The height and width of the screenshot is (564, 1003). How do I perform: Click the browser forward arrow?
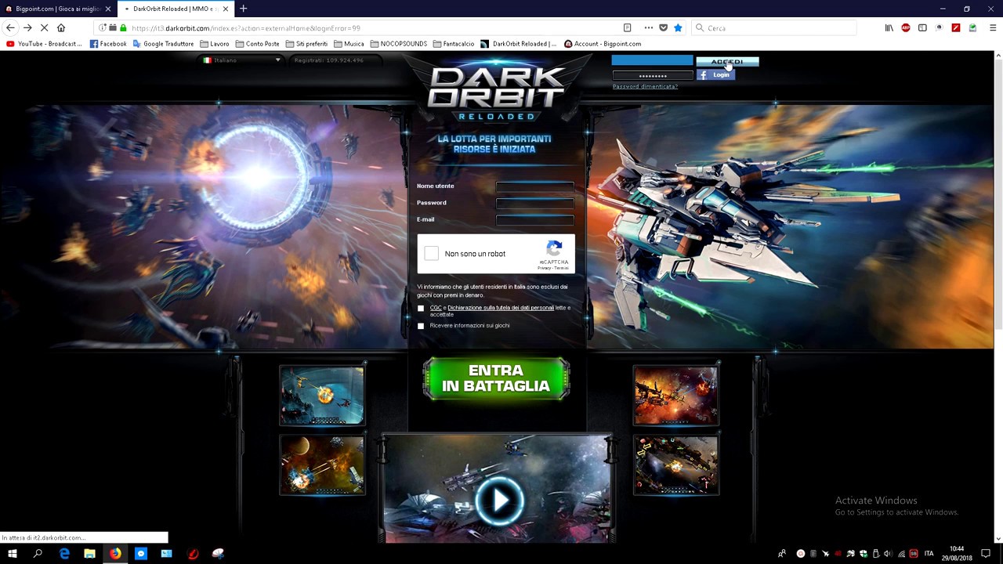click(x=27, y=27)
